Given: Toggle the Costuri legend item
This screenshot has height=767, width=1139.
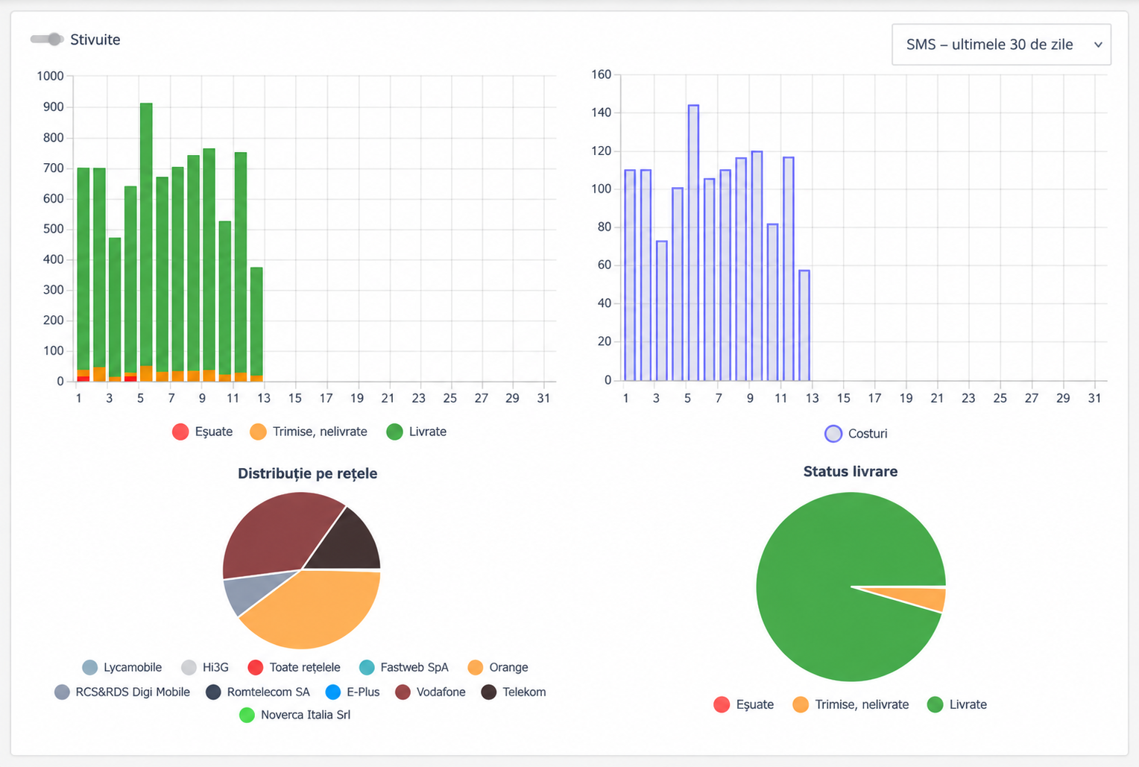Looking at the screenshot, I should (856, 434).
